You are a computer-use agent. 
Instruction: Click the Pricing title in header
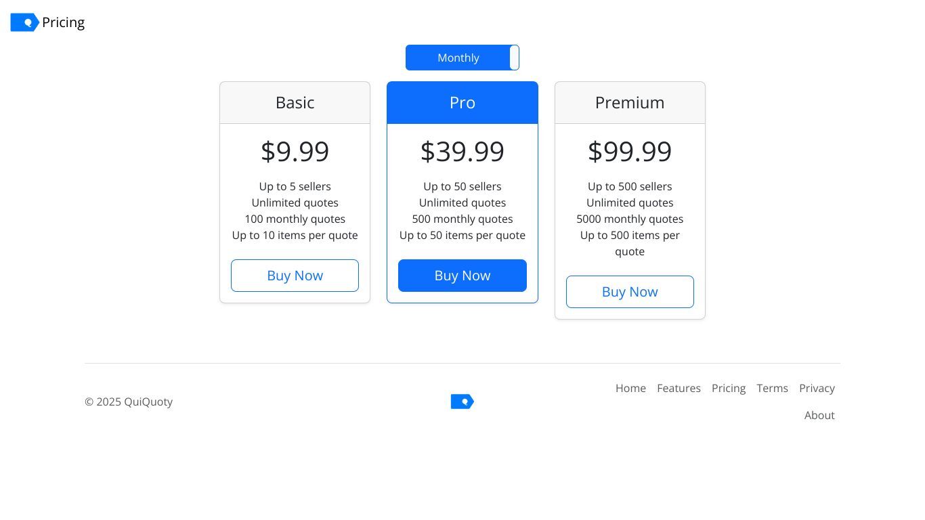click(63, 22)
